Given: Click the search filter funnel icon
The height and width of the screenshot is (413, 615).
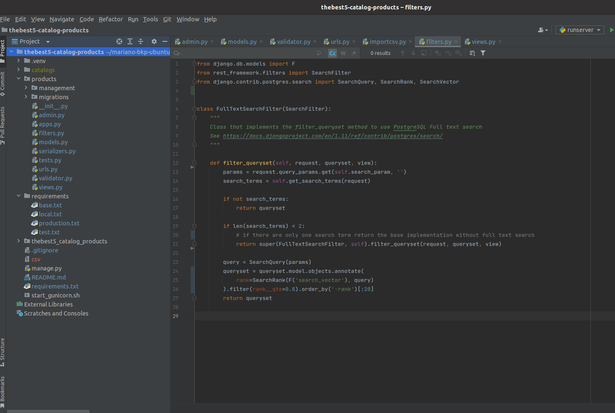Looking at the screenshot, I should pyautogui.click(x=483, y=53).
